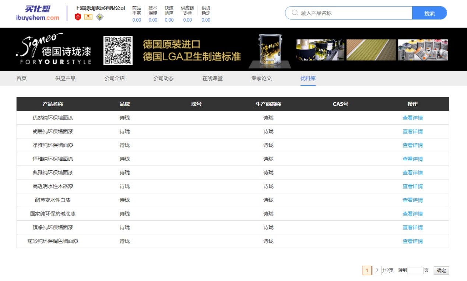Click the 供应链支持 rating score
This screenshot has height=281, width=467.
[187, 20]
